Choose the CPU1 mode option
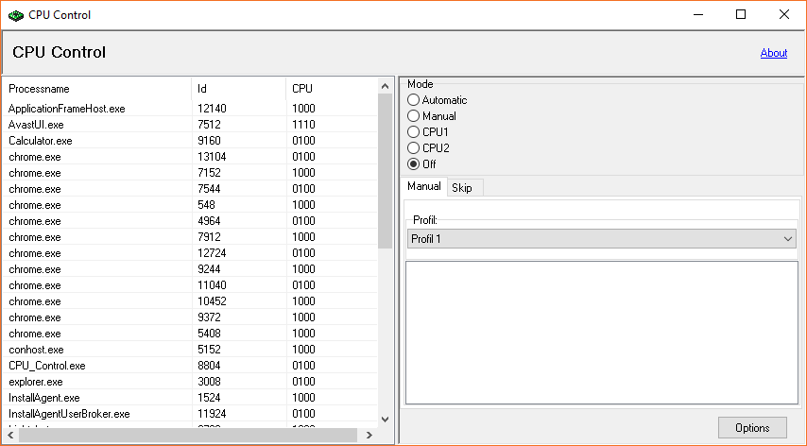 pyautogui.click(x=414, y=132)
